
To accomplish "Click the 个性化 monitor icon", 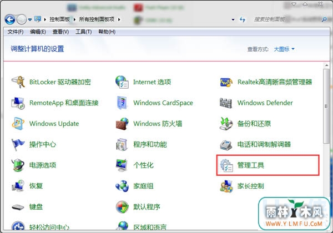I will tap(122, 165).
